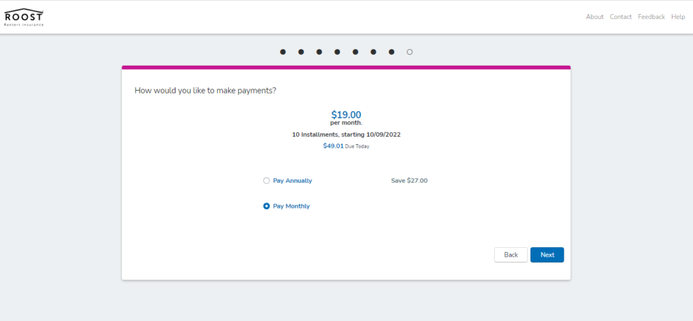Go Back to the previous step
This screenshot has height=321, width=693.
click(x=511, y=255)
